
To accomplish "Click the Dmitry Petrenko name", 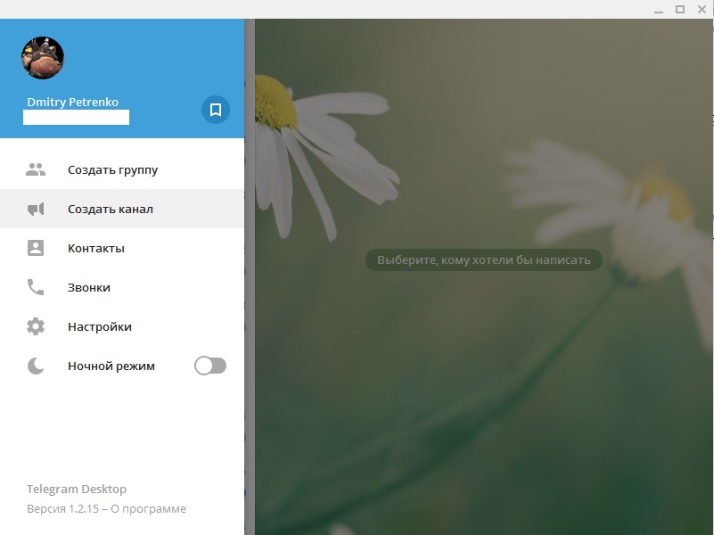I will pyautogui.click(x=72, y=102).
